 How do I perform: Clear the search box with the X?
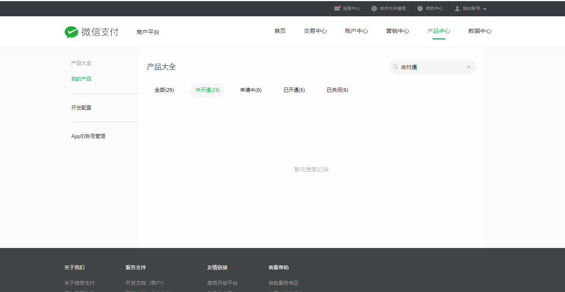click(469, 67)
